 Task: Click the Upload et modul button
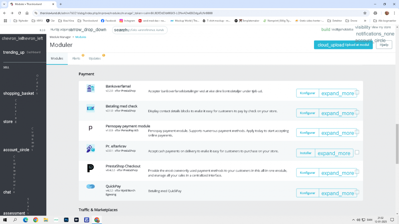[x=343, y=45]
